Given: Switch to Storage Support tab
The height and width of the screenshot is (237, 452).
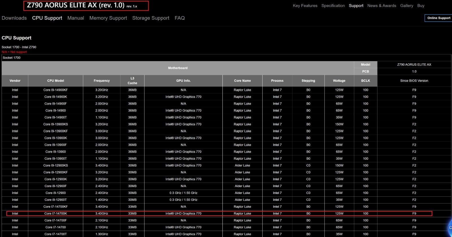Looking at the screenshot, I should (x=151, y=18).
